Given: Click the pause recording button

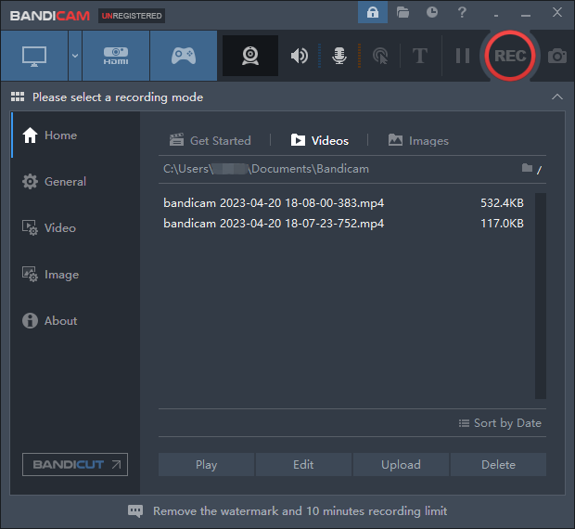Looking at the screenshot, I should click(463, 56).
